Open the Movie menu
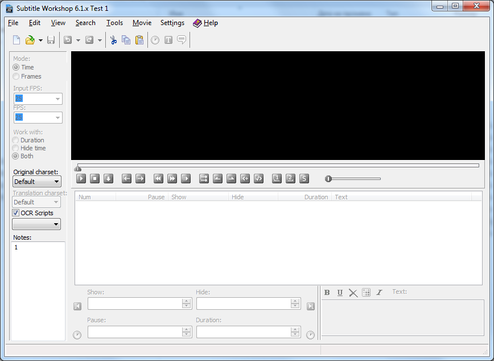Image resolution: width=494 pixels, height=361 pixels. [x=142, y=23]
